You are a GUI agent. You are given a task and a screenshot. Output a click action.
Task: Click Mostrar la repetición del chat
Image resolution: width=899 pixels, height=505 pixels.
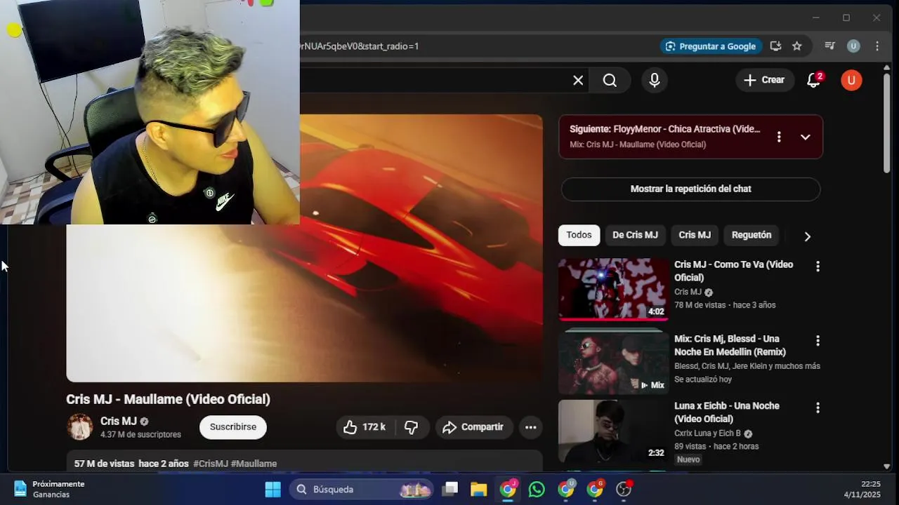690,189
